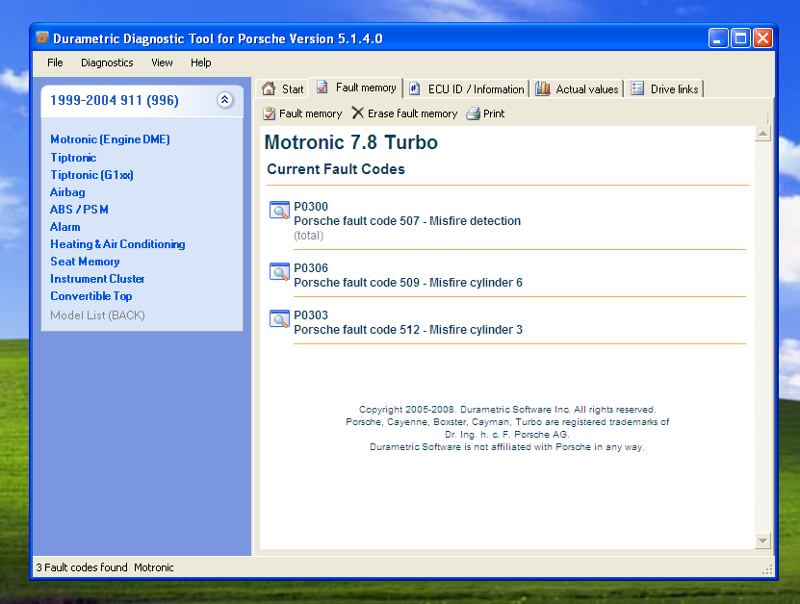
Task: Select the Alarm module link
Action: click(65, 227)
